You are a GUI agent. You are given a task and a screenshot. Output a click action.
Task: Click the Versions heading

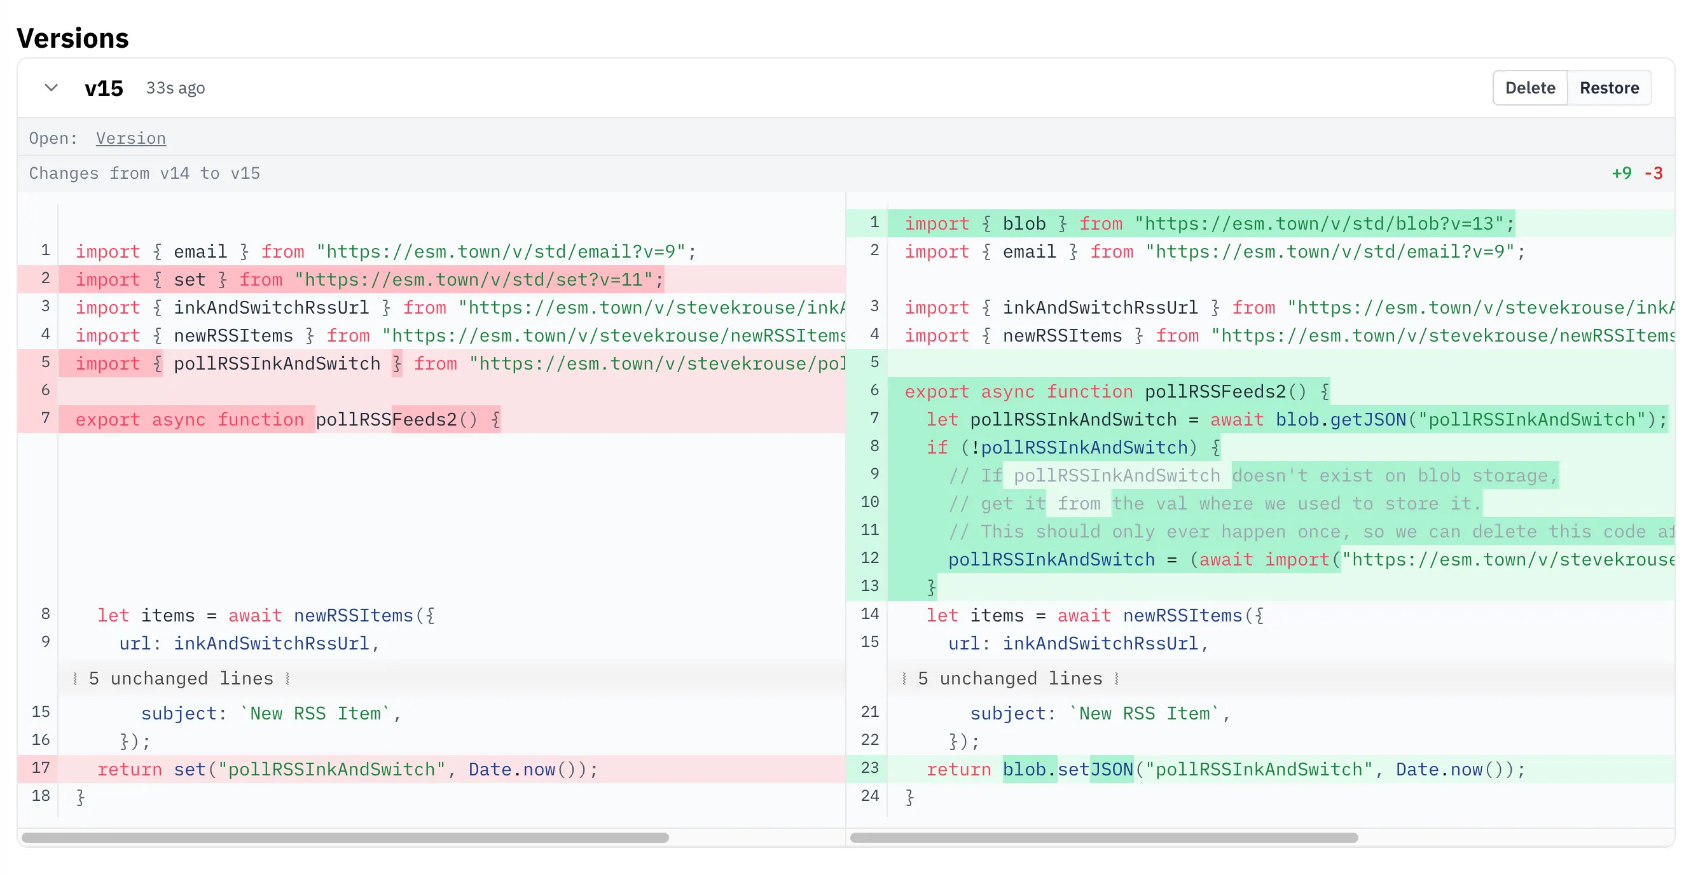click(x=72, y=38)
